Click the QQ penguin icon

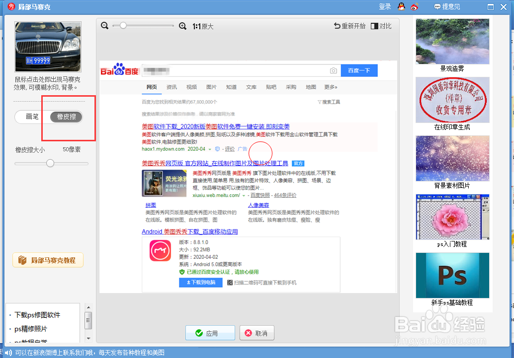coord(401,6)
